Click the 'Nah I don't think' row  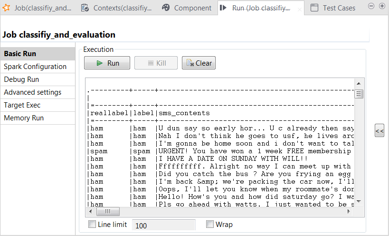pos(220,136)
